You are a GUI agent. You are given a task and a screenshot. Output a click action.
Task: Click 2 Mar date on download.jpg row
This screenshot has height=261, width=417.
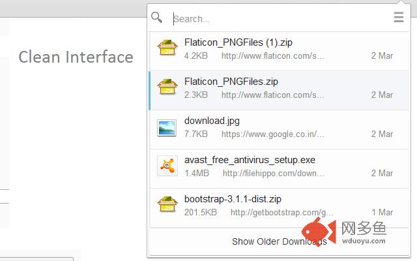pos(382,134)
